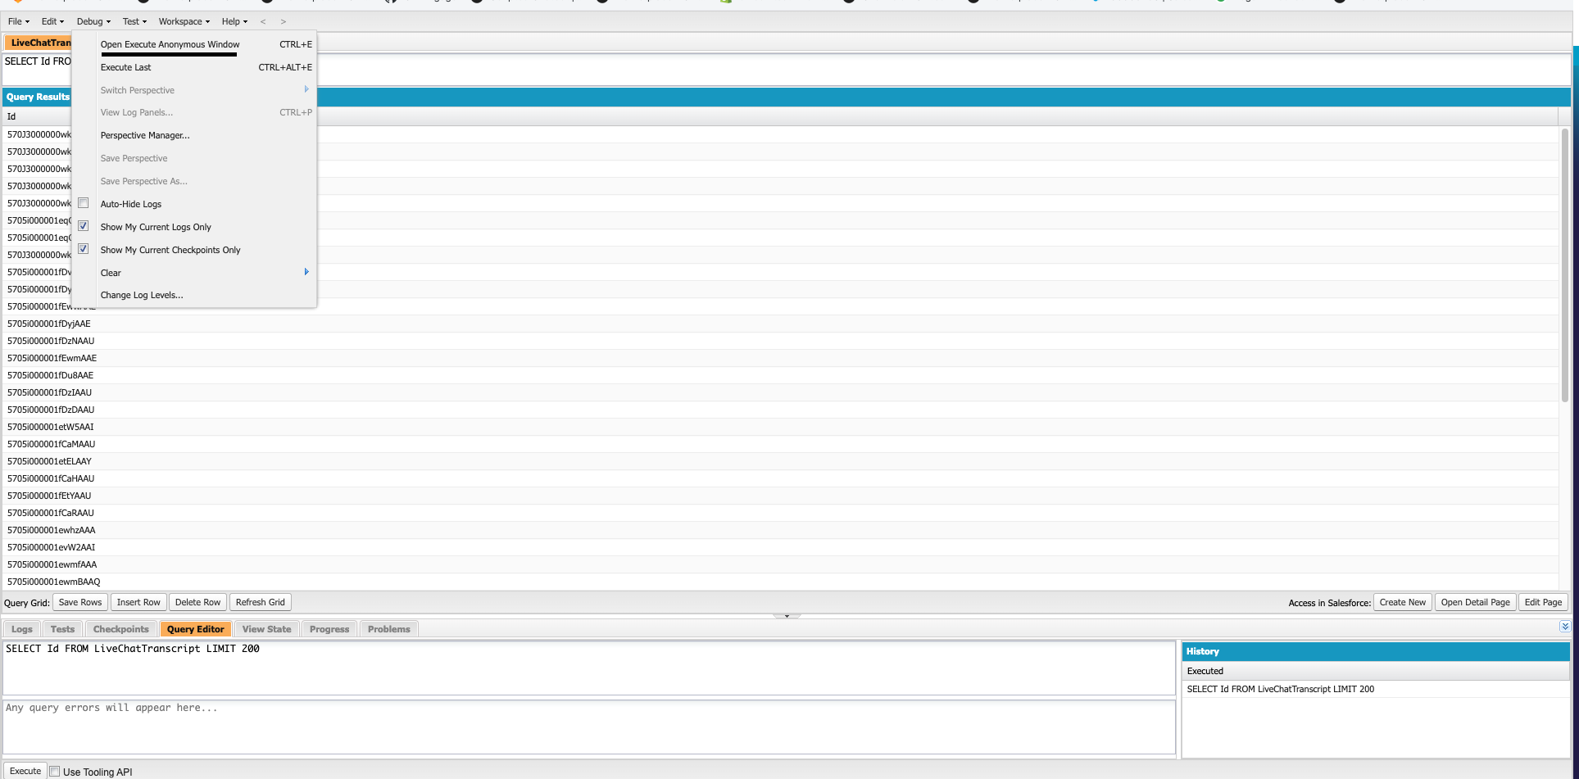Click the Edit Page button
Image resolution: width=1579 pixels, height=779 pixels.
coord(1543,602)
